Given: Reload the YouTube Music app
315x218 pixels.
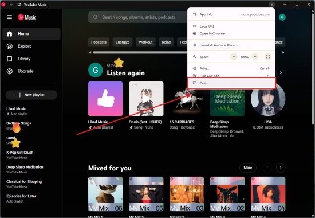Looking at the screenshot, I should pos(19,5).
